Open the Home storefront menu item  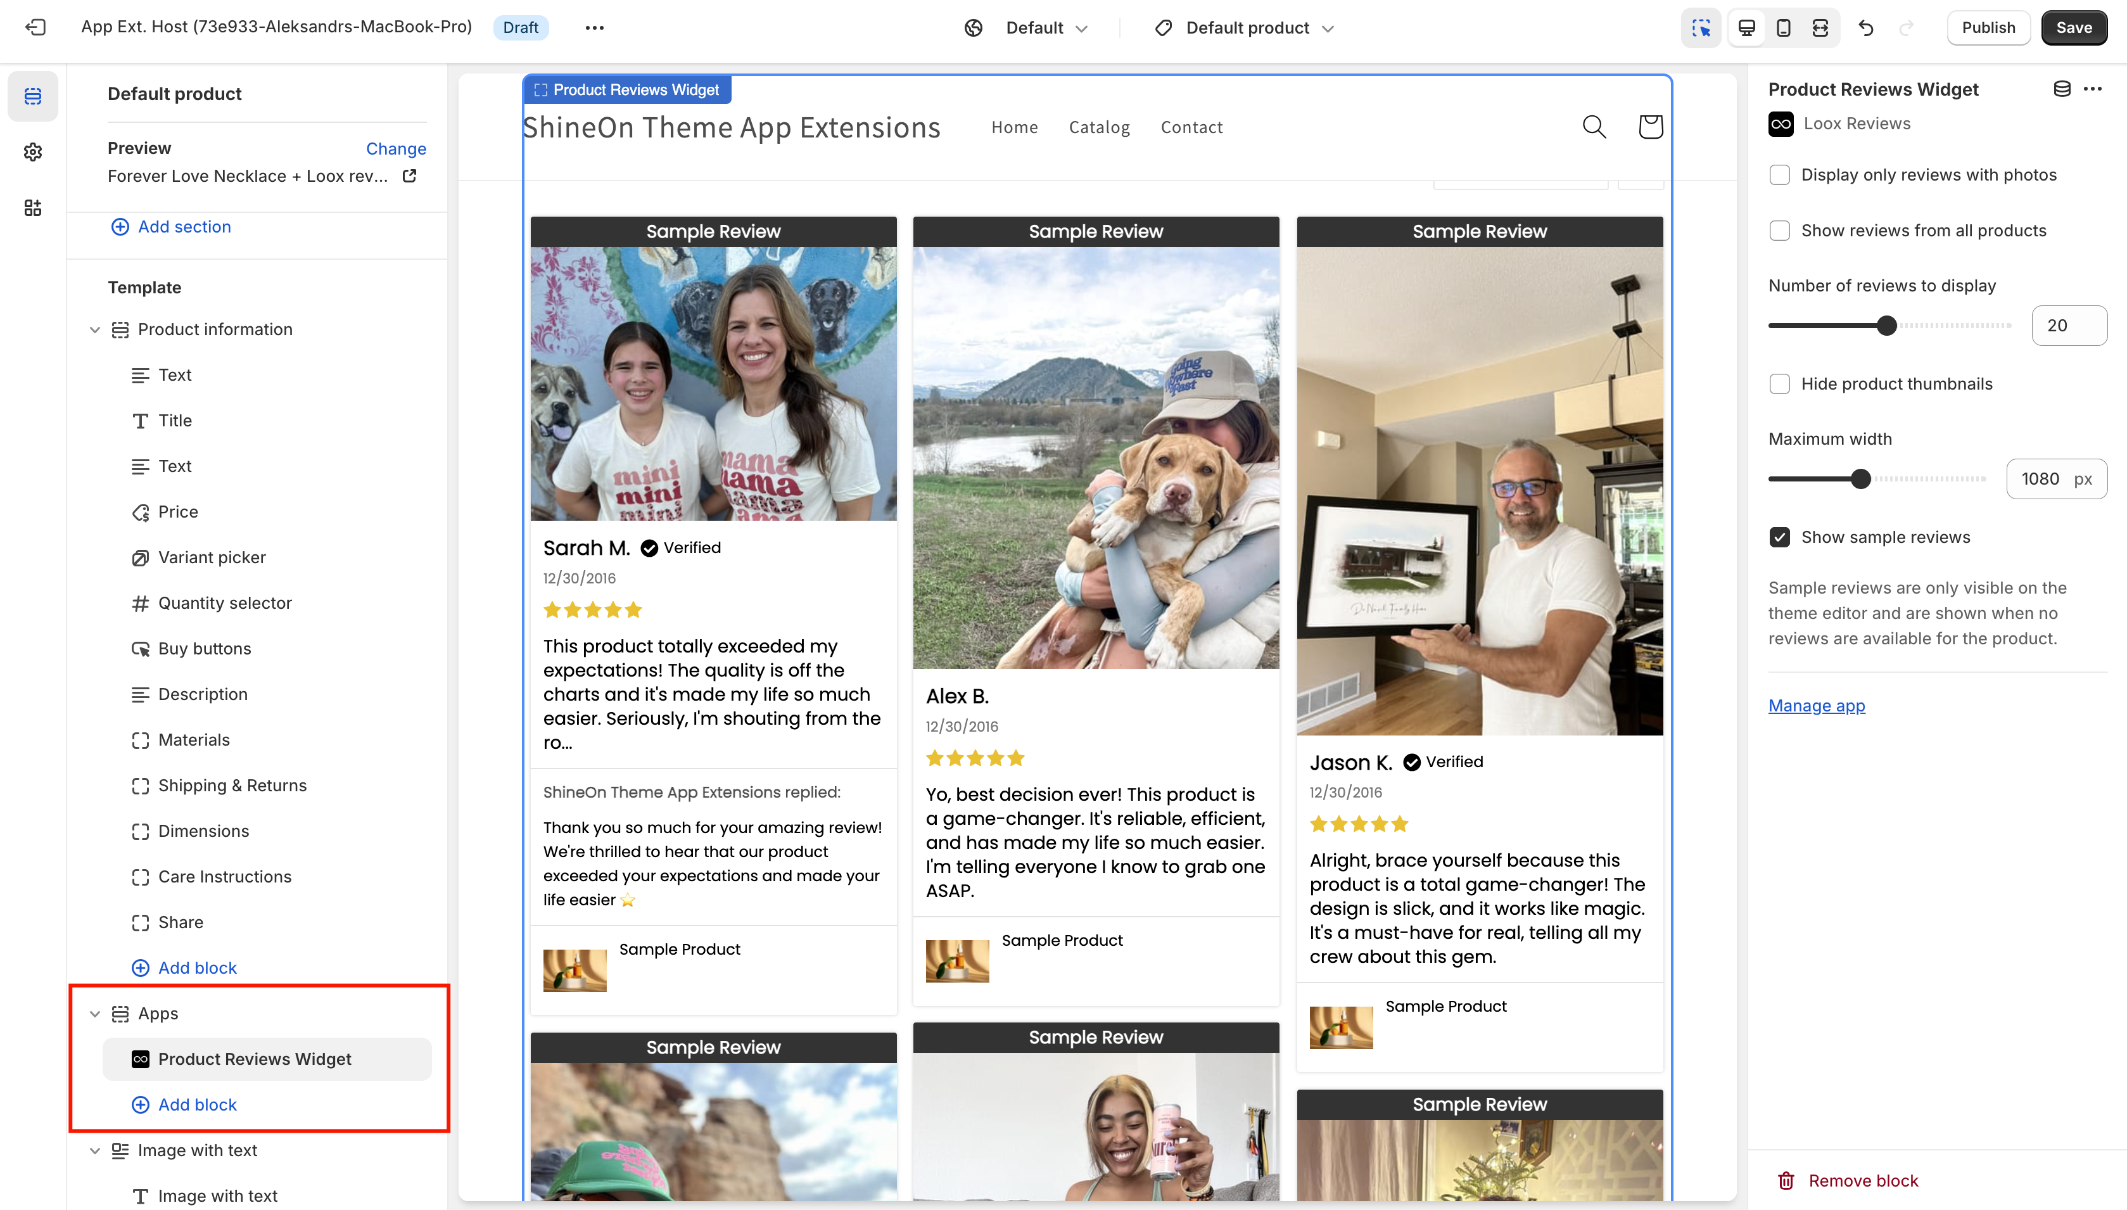point(1015,127)
